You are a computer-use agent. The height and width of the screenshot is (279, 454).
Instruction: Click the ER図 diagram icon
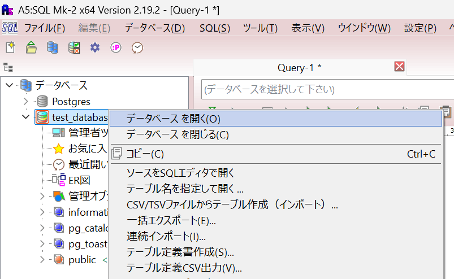click(59, 180)
